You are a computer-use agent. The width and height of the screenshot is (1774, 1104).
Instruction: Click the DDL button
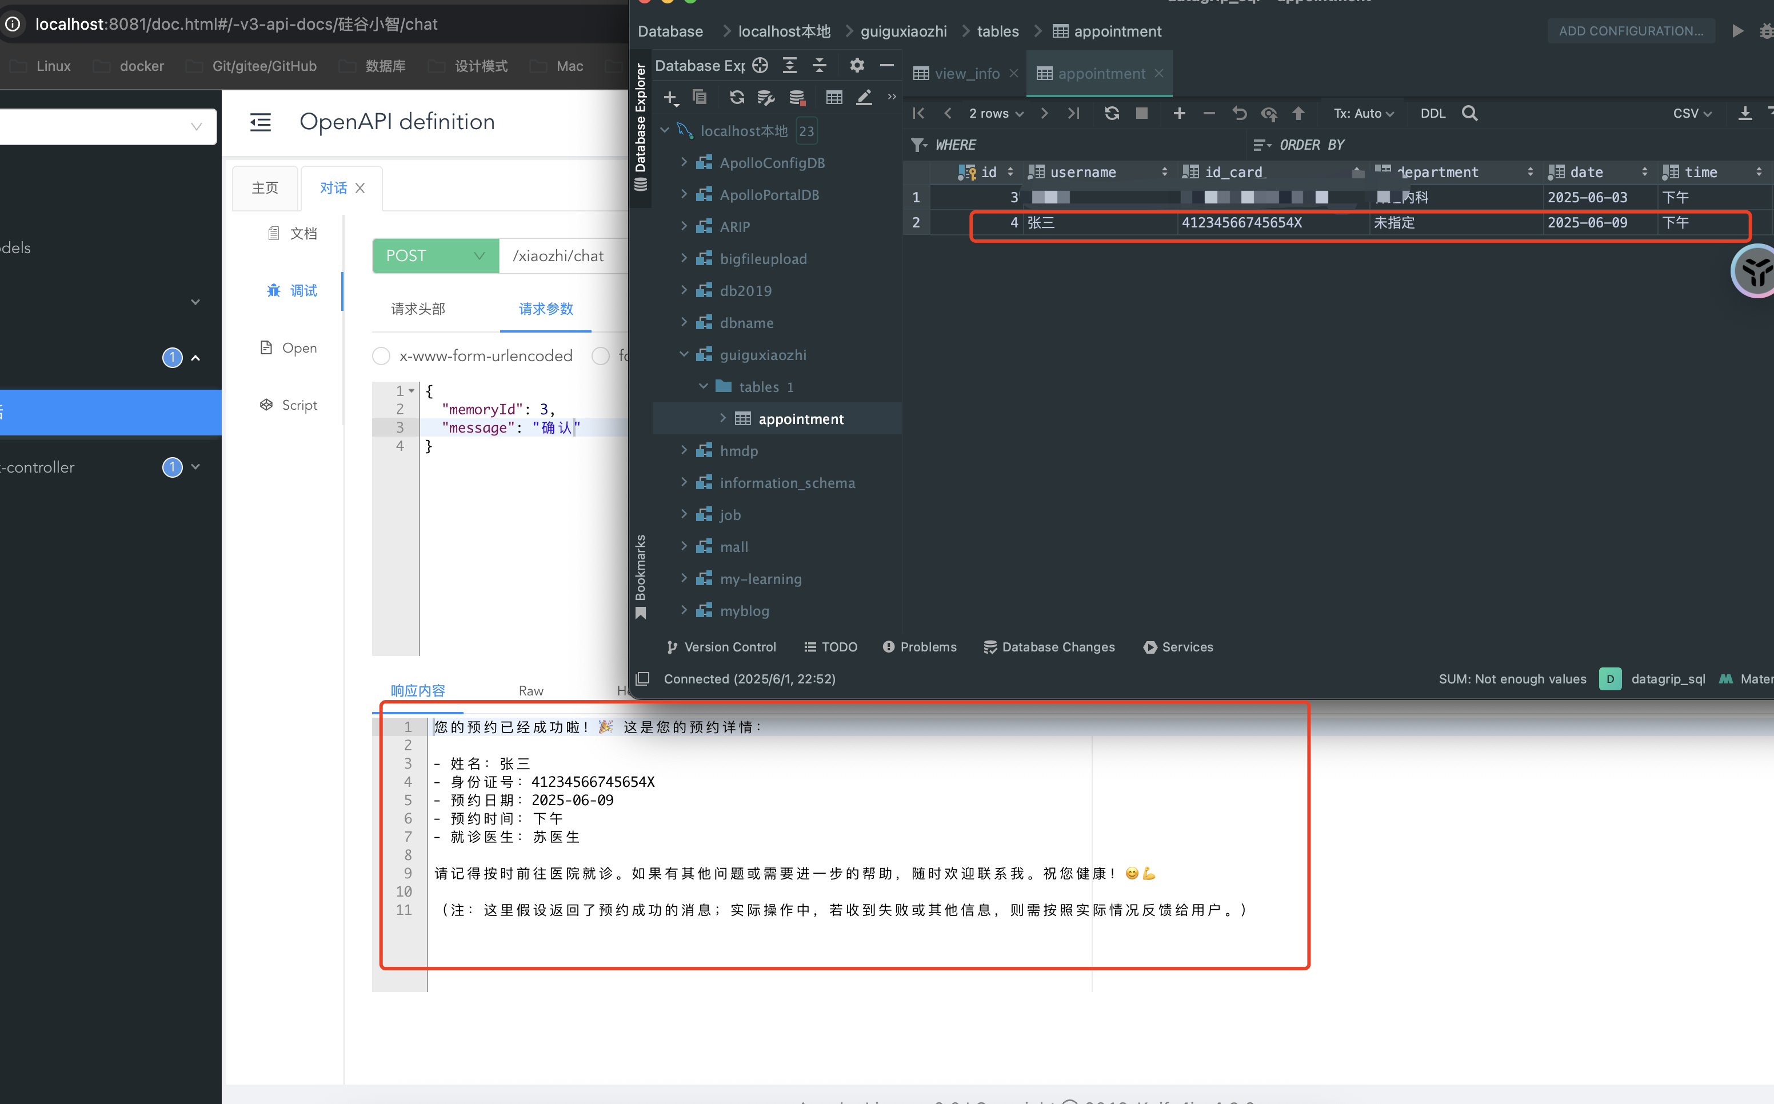point(1432,113)
